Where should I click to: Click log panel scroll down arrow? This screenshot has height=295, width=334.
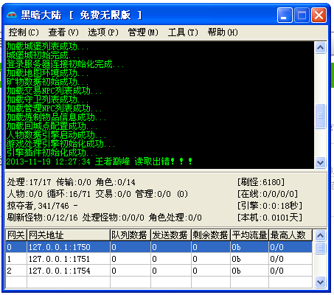(320, 162)
